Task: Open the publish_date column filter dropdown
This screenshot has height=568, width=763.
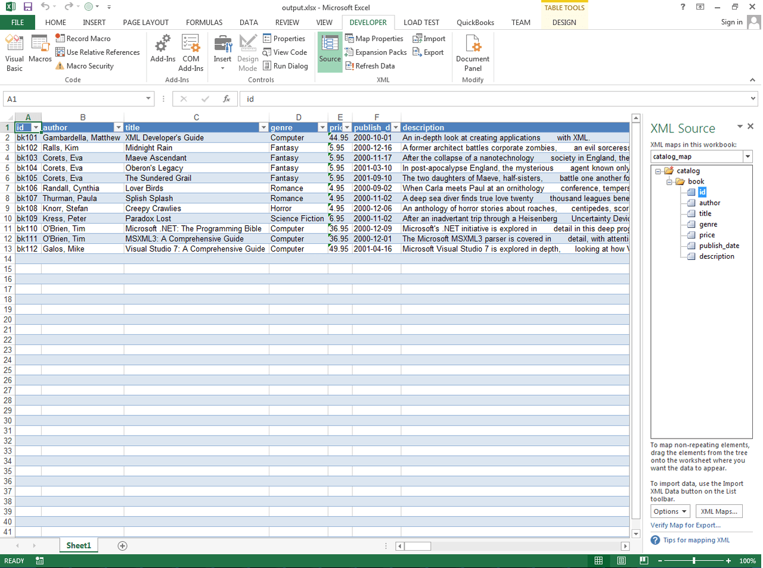Action: [x=395, y=128]
